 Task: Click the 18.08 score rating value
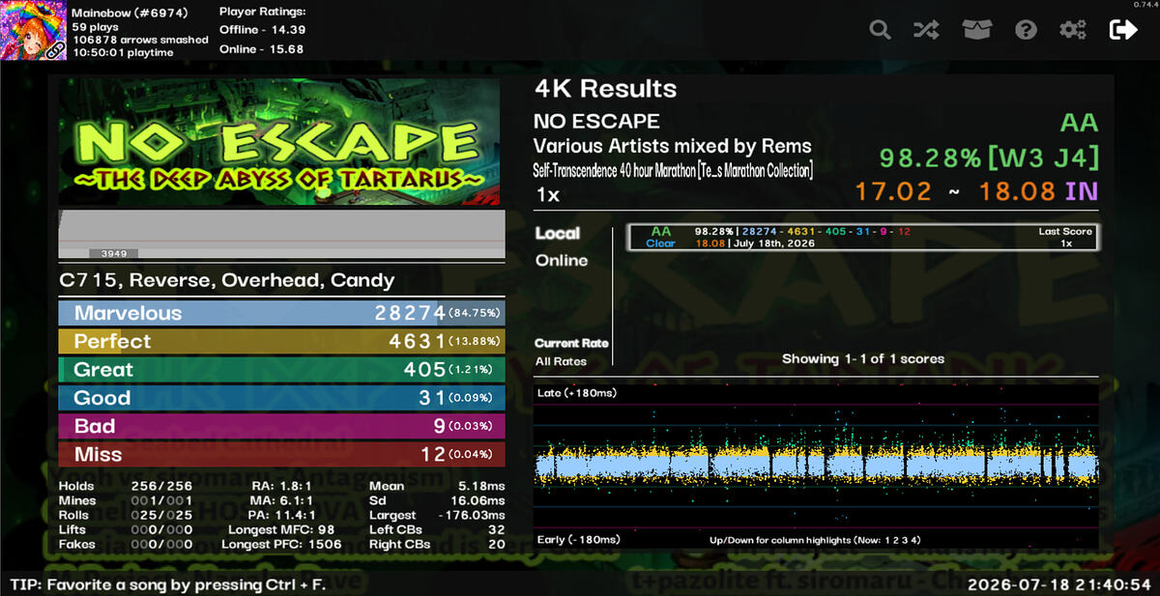click(1017, 191)
